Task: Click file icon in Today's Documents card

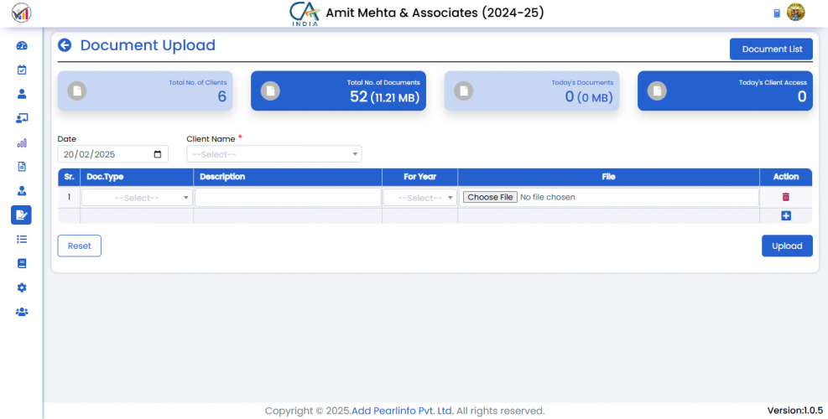Action: pyautogui.click(x=464, y=91)
